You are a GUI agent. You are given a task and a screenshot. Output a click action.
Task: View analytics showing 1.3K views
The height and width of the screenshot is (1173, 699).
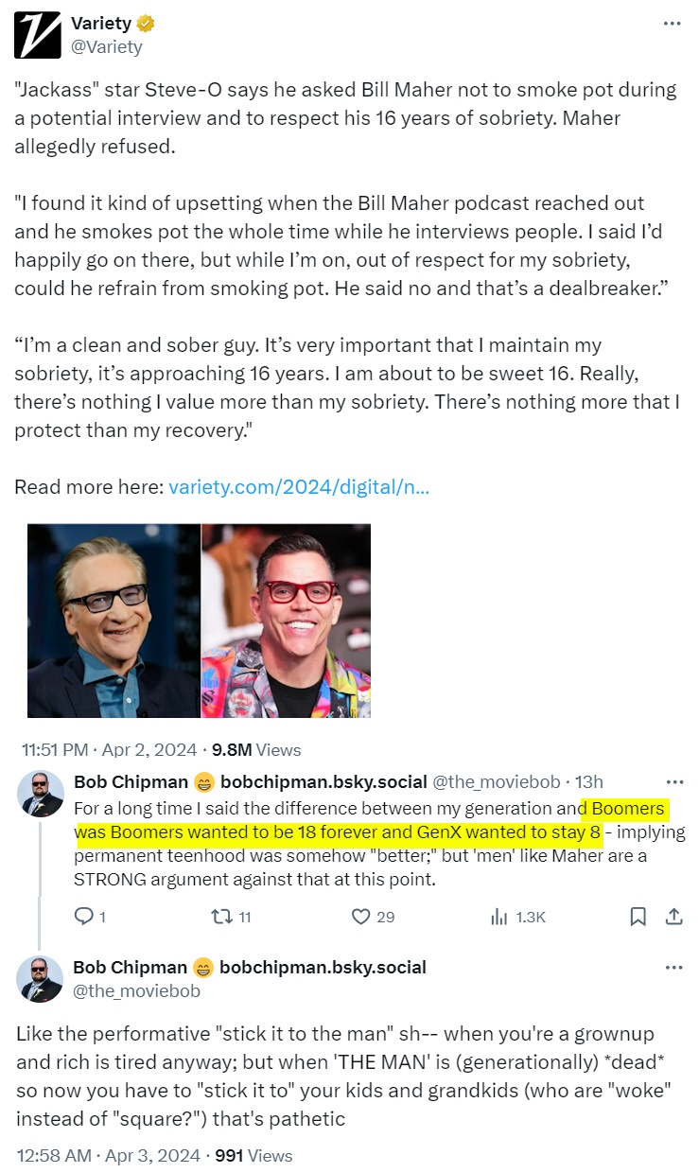498,916
